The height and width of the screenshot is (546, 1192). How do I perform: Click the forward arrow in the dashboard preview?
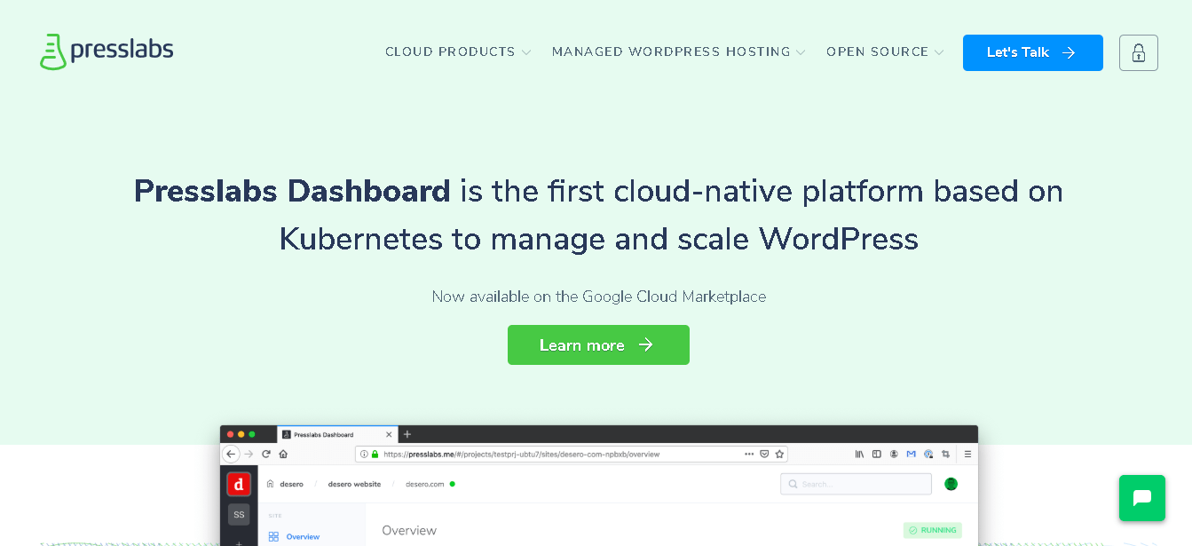click(x=249, y=454)
